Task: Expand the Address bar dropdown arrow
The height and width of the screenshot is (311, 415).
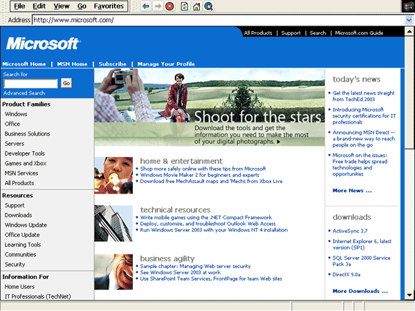Action: pos(409,20)
